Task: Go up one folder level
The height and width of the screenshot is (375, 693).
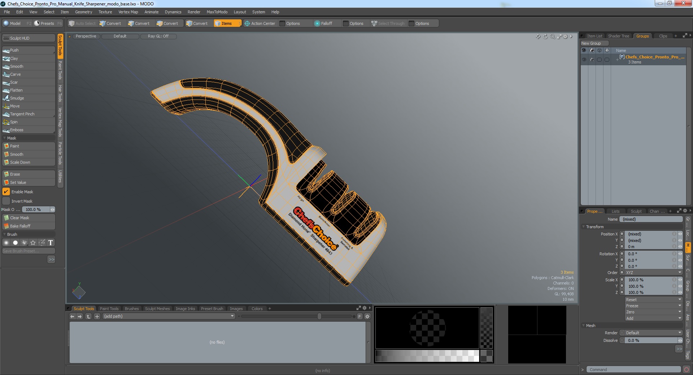Action: pyautogui.click(x=88, y=316)
